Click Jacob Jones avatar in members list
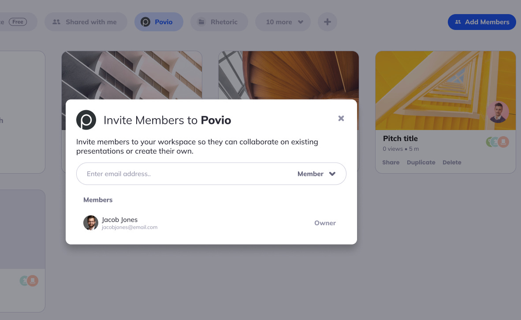Screen dimensions: 521x320 (x=91, y=223)
